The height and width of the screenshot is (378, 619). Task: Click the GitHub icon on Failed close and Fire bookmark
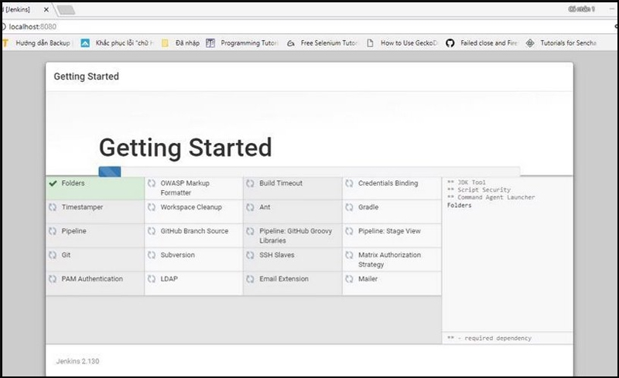click(450, 43)
